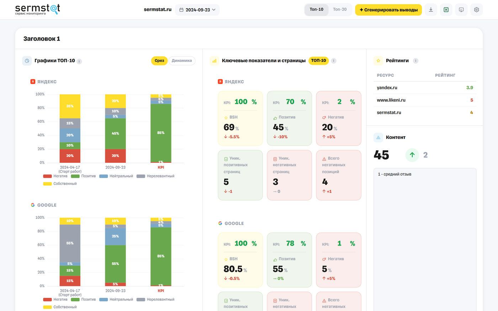
Task: Click the BSH star icon in Google card
Action: tap(226, 259)
